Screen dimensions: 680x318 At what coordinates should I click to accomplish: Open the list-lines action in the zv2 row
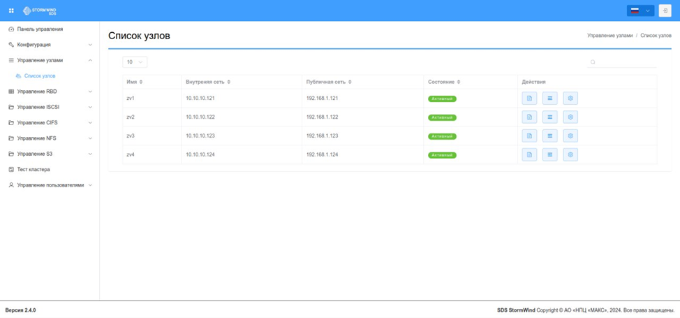(x=550, y=117)
